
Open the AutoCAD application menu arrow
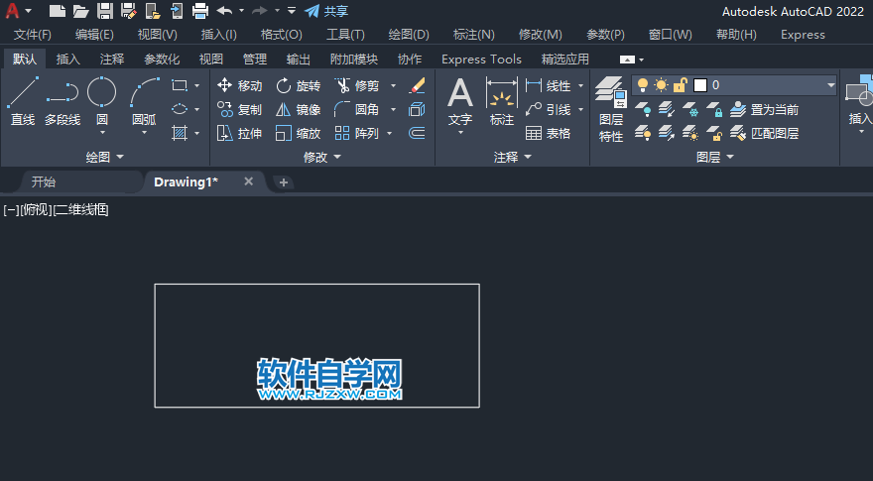point(29,11)
